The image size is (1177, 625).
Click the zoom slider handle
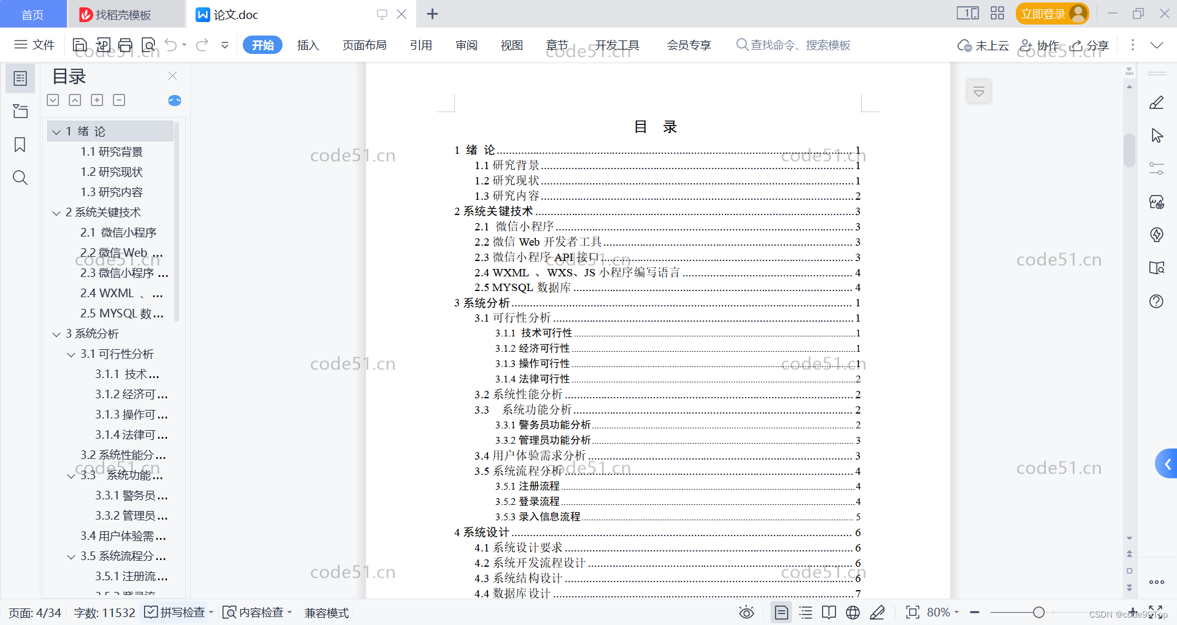tap(1038, 612)
